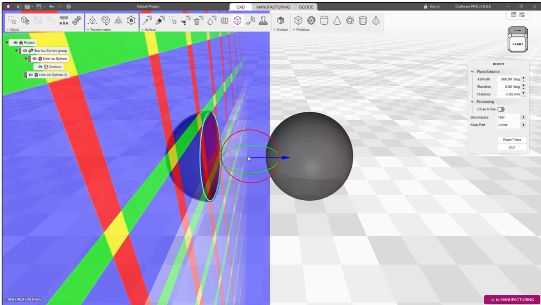Click the Reset Plane button
The height and width of the screenshot is (305, 541).
pos(512,140)
